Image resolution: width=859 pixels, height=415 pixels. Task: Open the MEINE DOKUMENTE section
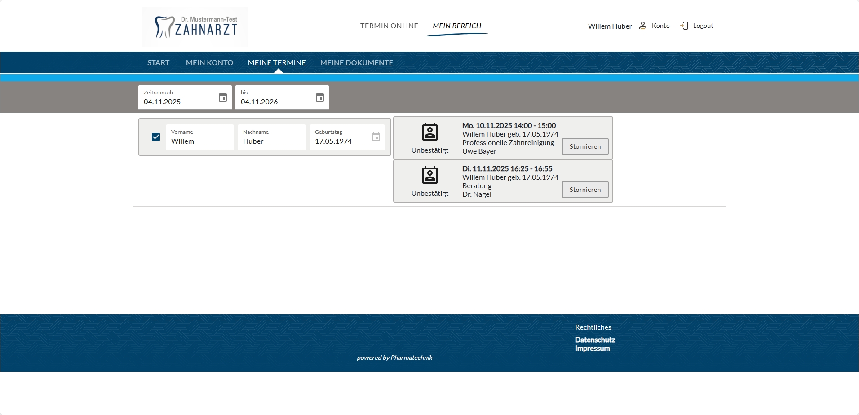pos(356,62)
